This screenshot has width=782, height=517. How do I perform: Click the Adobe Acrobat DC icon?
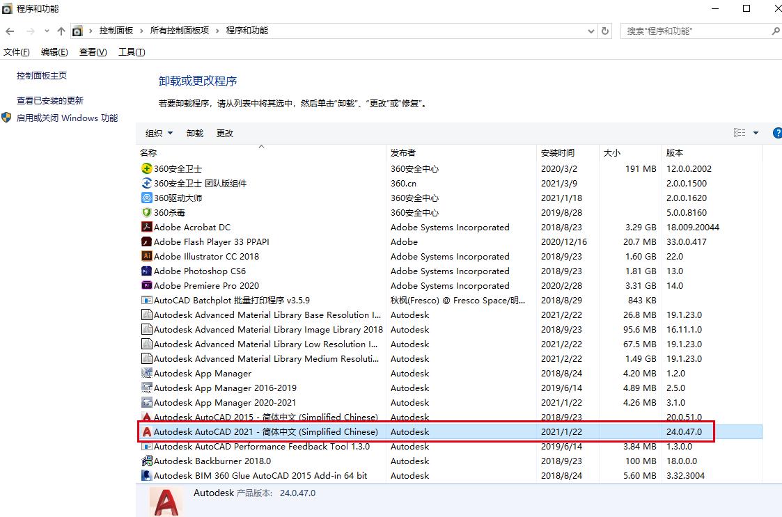click(147, 227)
